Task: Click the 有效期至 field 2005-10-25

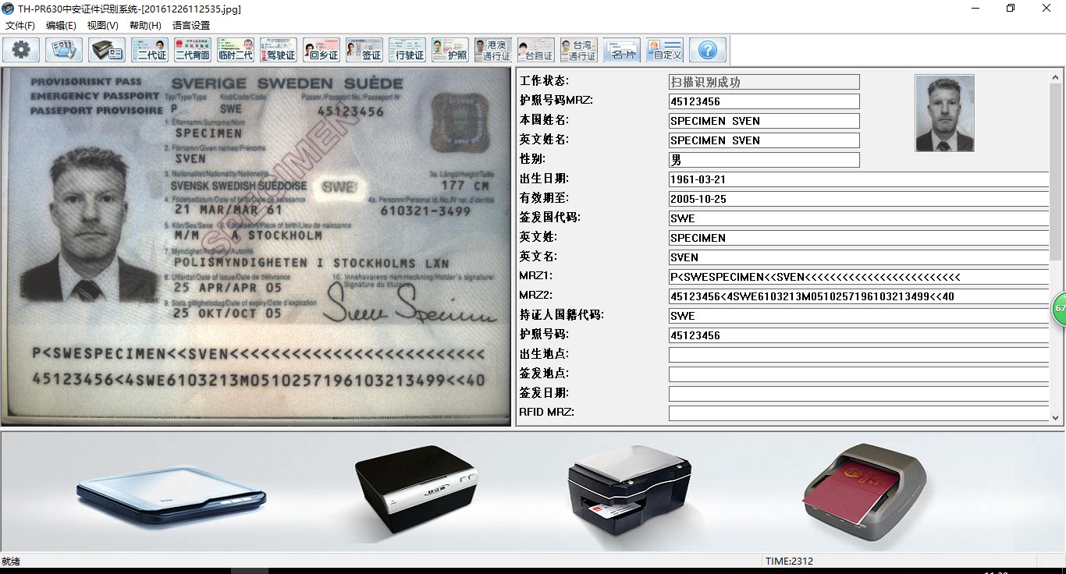Action: coord(858,199)
